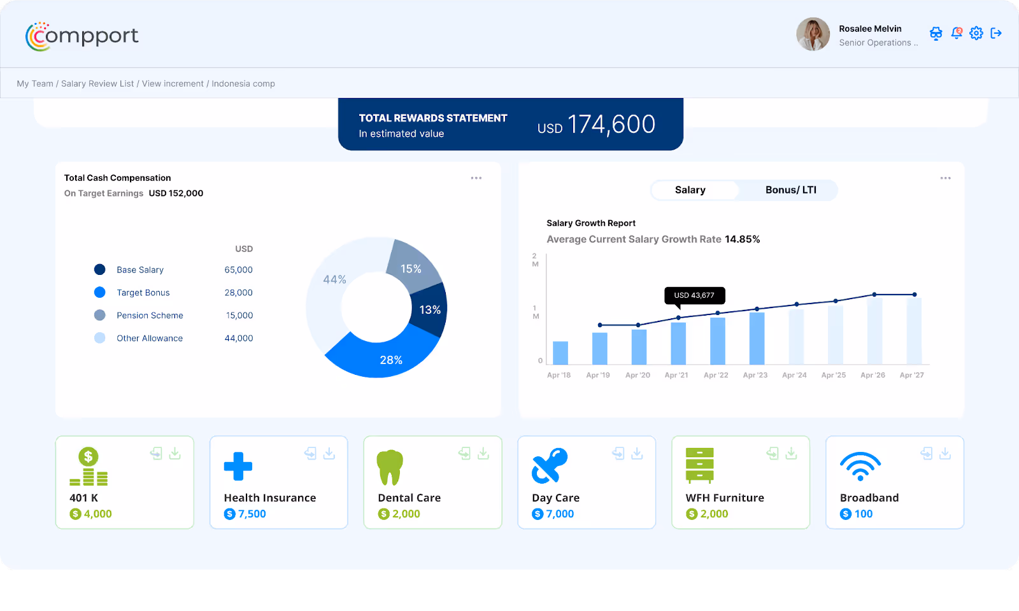The width and height of the screenshot is (1019, 611).
Task: Open application settings gear
Action: (x=976, y=33)
